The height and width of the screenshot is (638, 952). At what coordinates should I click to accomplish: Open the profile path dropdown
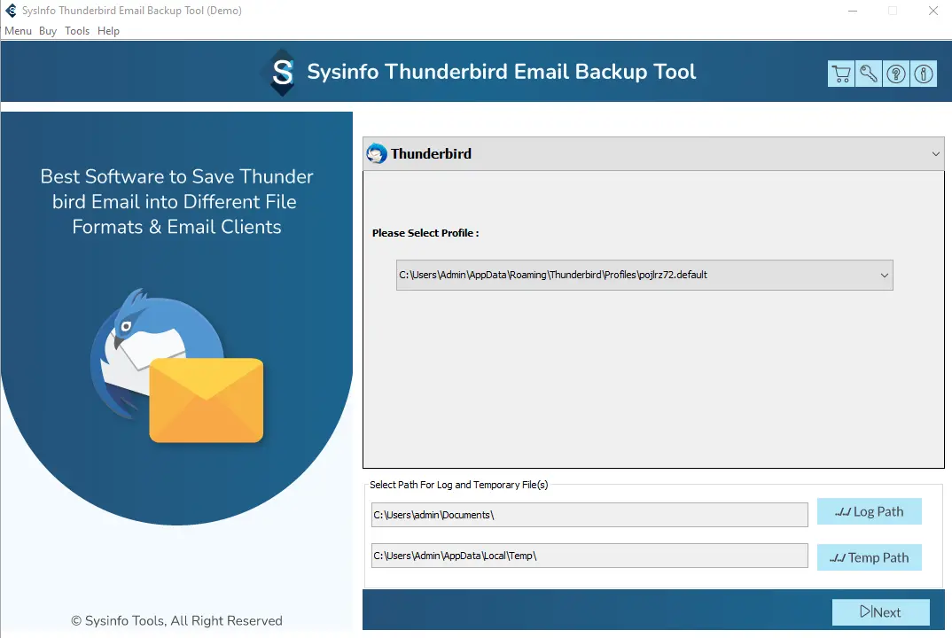point(644,275)
